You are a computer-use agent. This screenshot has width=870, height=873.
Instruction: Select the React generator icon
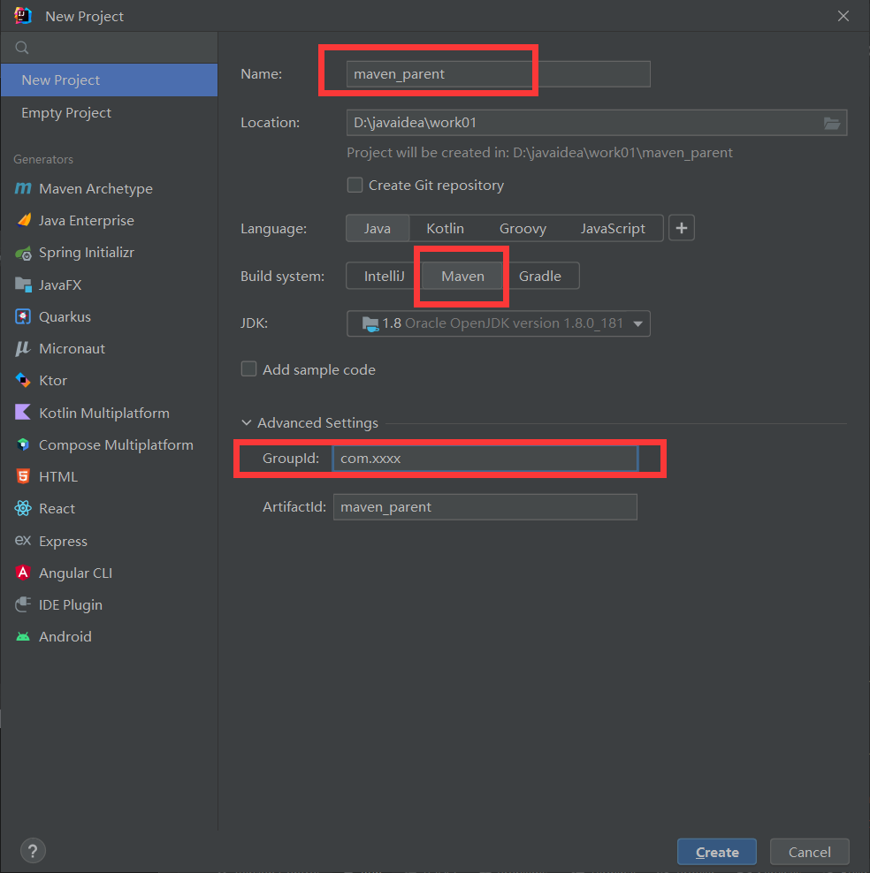pos(23,509)
